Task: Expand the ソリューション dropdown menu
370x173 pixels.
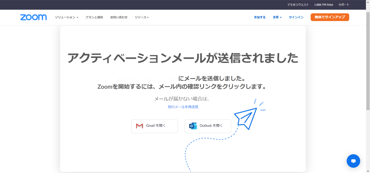Action: [x=67, y=17]
